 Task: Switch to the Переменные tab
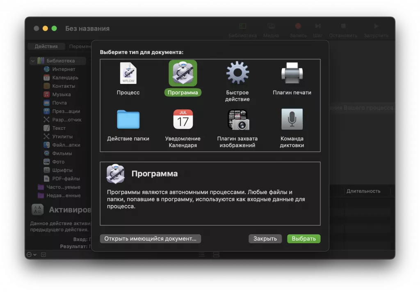[x=82, y=46]
